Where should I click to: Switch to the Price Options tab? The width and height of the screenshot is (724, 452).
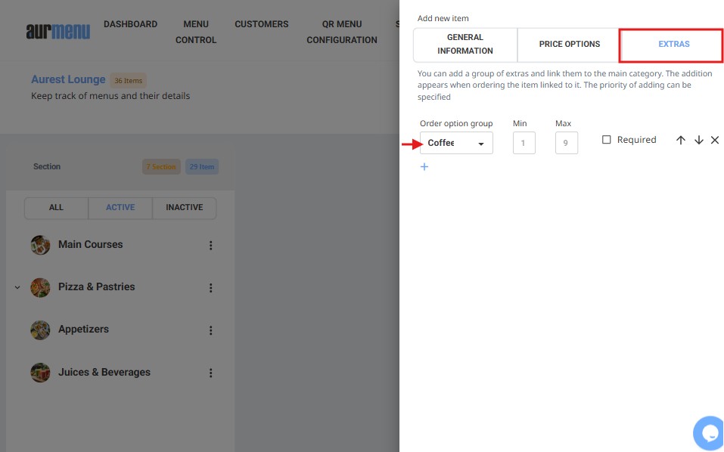[x=569, y=45]
